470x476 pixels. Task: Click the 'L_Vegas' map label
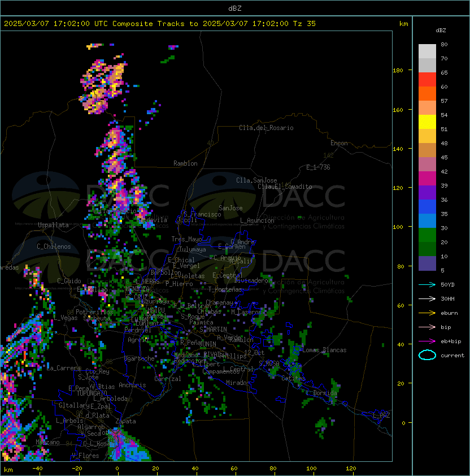pyautogui.click(x=66, y=318)
